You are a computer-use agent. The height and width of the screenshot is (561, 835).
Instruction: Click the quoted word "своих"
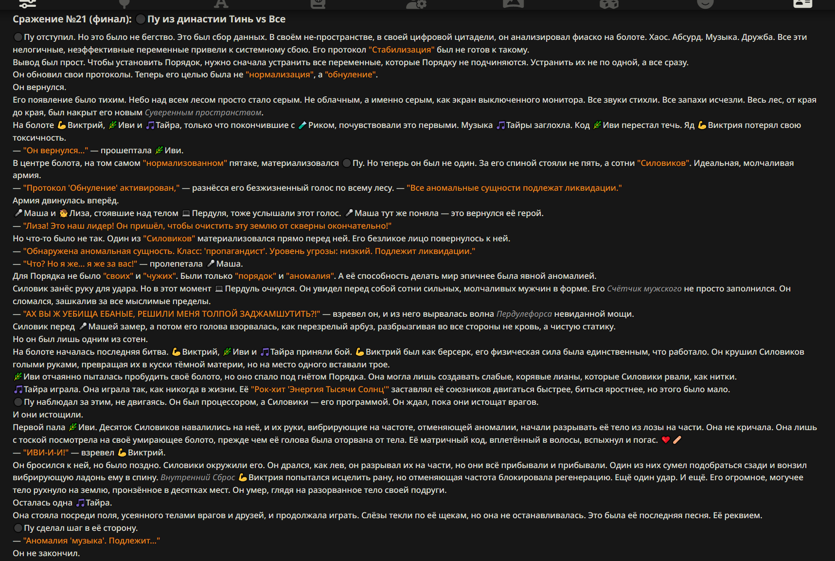[118, 276]
